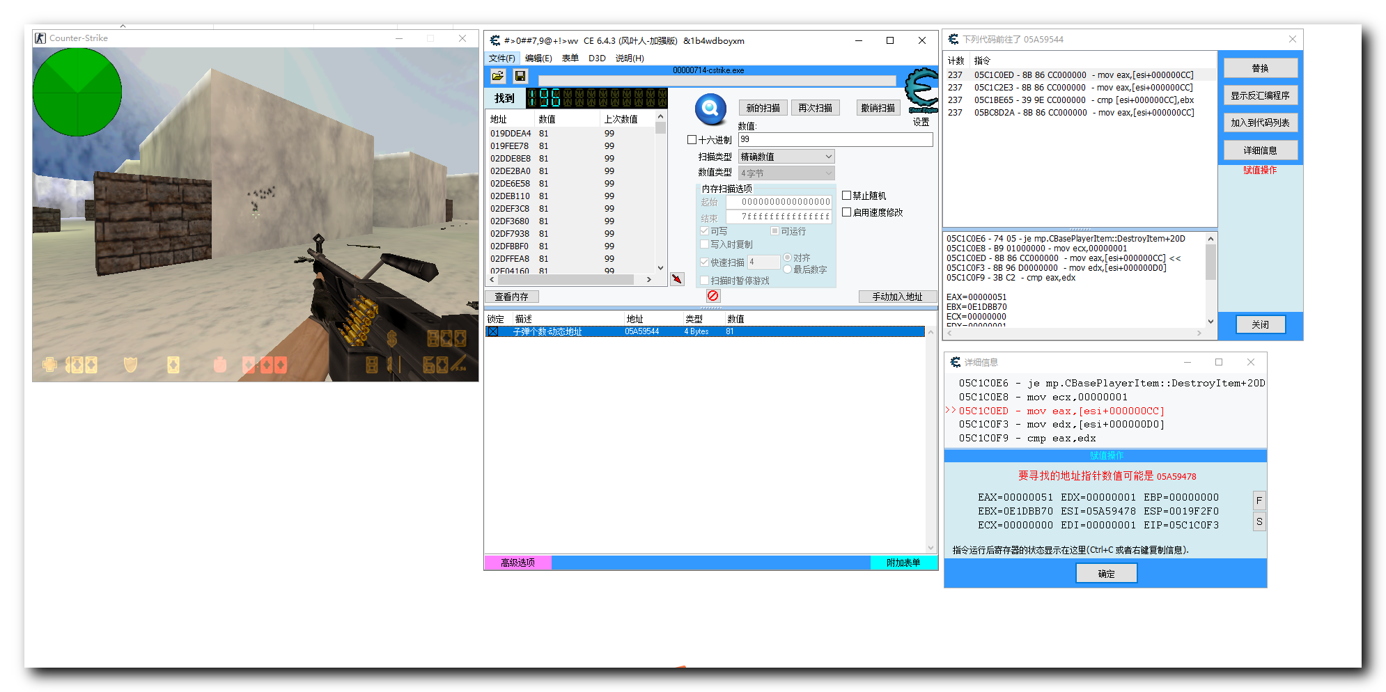Image resolution: width=1386 pixels, height=692 pixels.
Task: Click the 结束 stop address field
Action: [x=779, y=217]
